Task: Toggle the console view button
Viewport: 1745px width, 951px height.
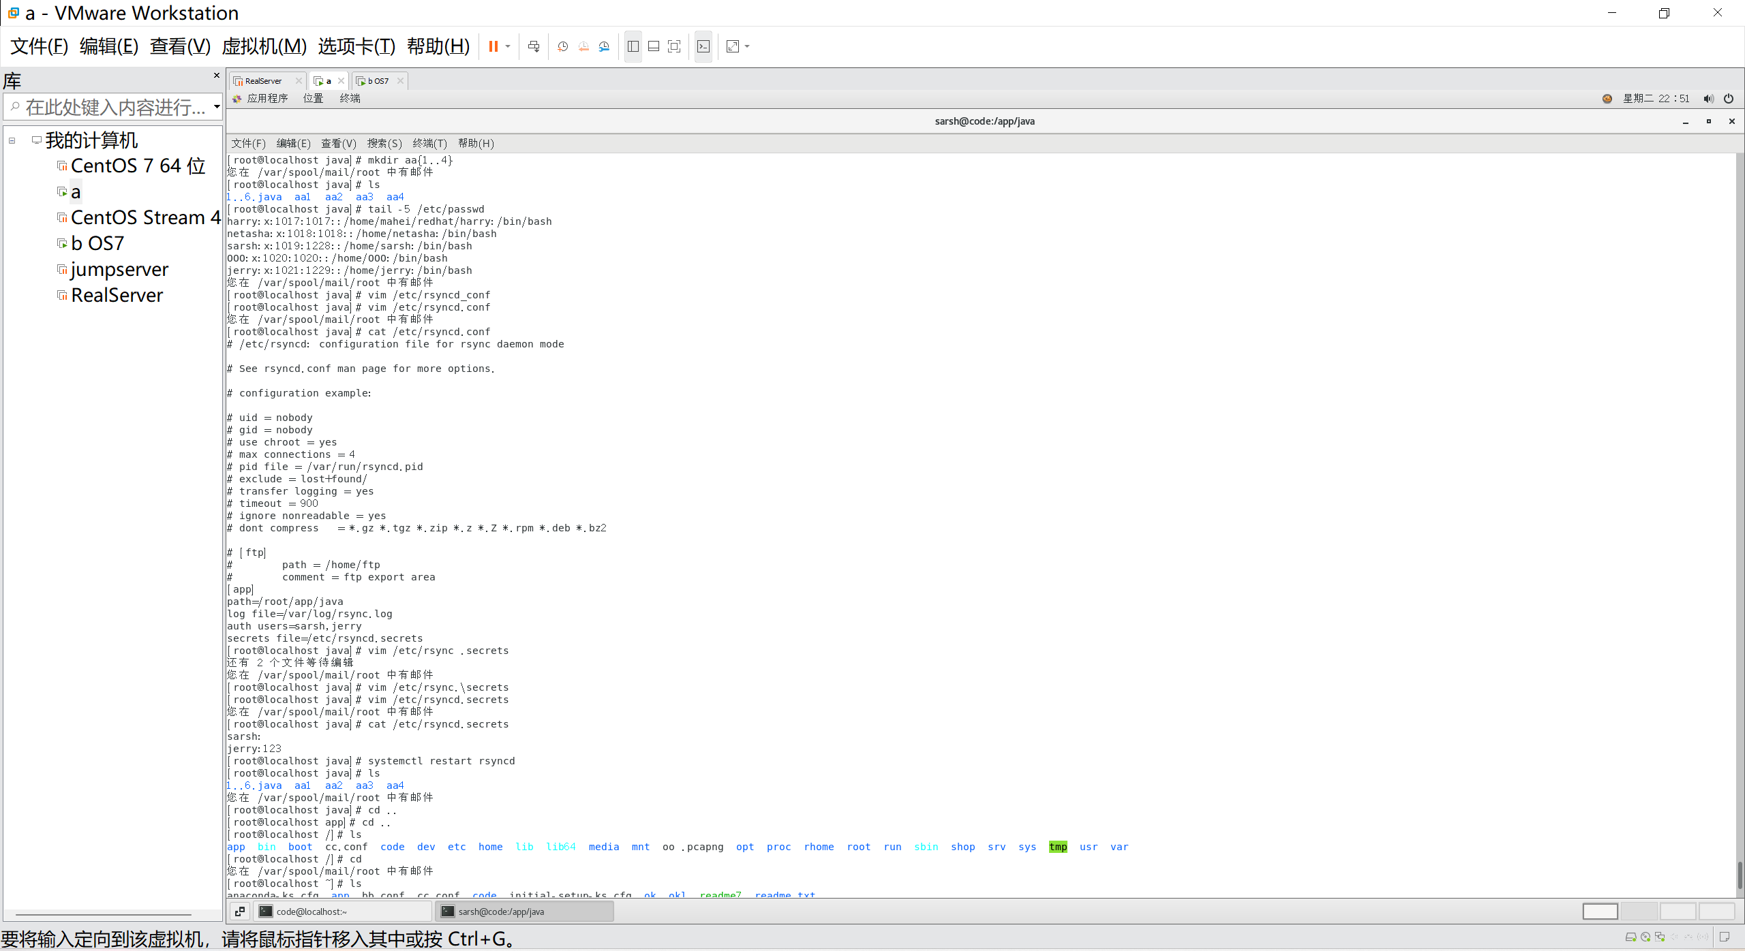Action: coord(703,46)
